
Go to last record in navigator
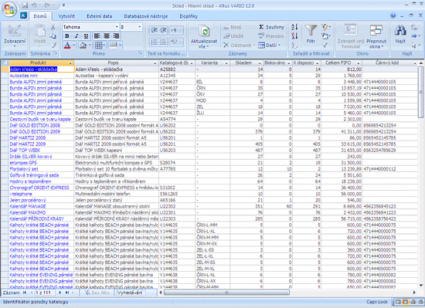tap(66, 293)
